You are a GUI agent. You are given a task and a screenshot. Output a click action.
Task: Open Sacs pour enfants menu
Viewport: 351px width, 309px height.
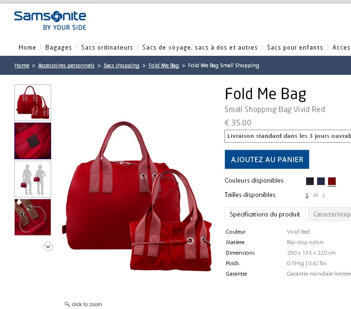point(295,47)
